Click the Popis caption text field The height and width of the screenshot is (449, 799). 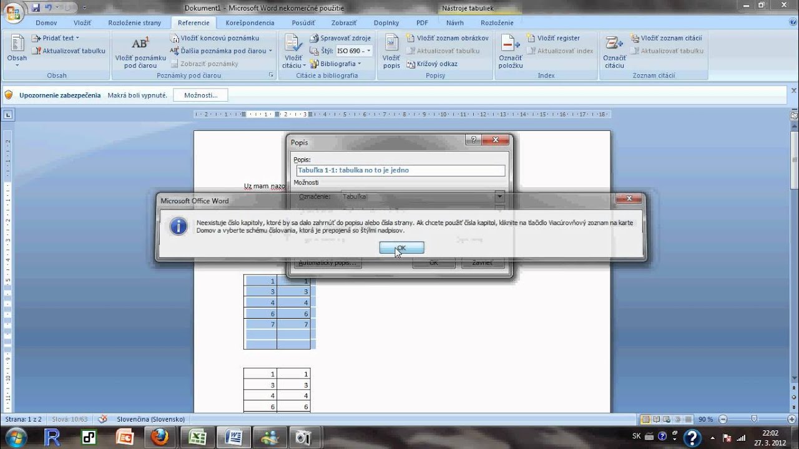point(401,170)
